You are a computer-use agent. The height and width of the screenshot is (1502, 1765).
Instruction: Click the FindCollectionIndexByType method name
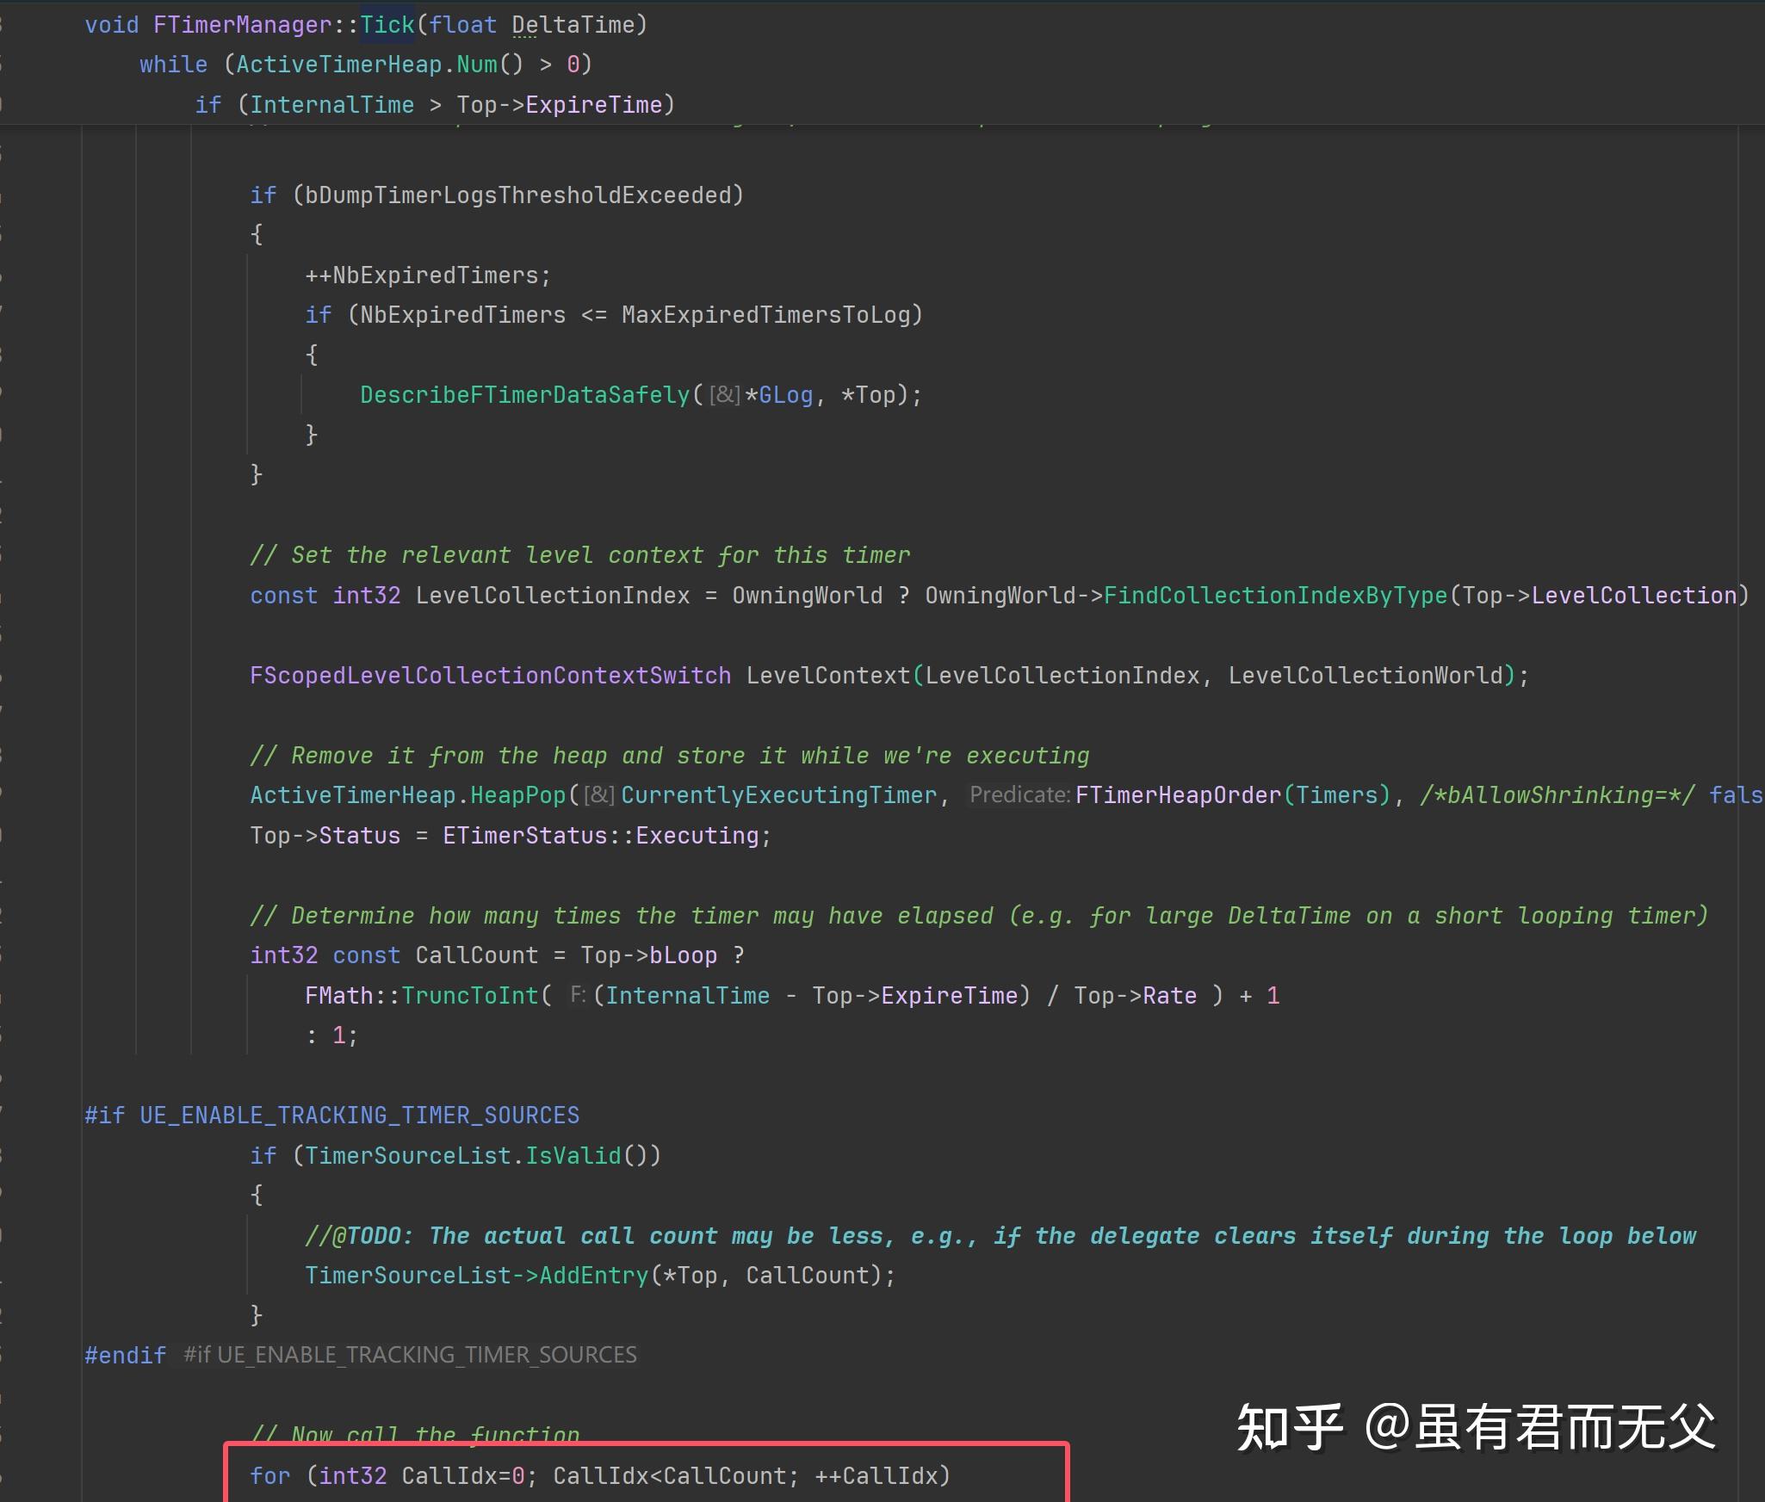1275,596
